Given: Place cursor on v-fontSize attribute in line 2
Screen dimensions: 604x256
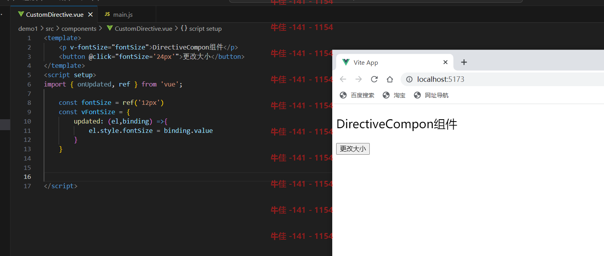Looking at the screenshot, I should tap(89, 47).
